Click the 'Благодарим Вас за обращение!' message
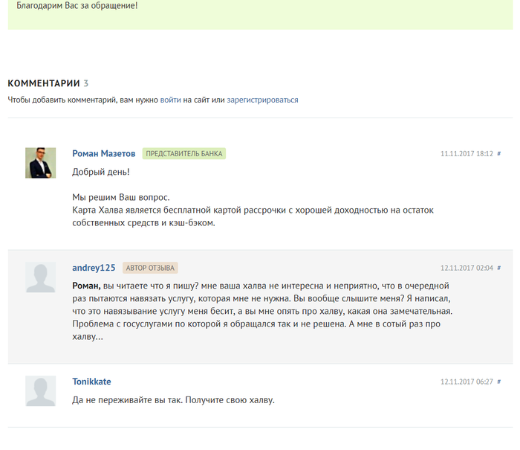This screenshot has width=520, height=450. (77, 6)
